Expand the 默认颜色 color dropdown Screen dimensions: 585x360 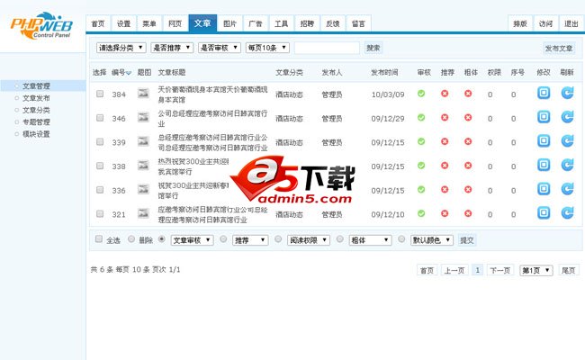(432, 240)
